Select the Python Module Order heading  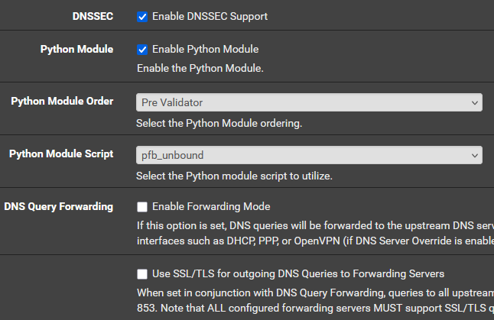62,102
